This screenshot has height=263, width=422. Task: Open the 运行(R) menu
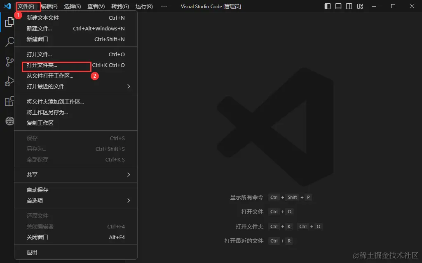pyautogui.click(x=144, y=6)
